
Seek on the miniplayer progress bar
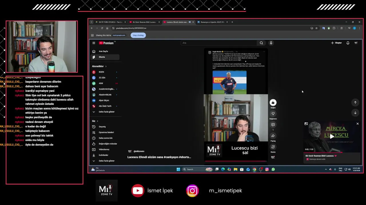pyautogui.click(x=332, y=152)
